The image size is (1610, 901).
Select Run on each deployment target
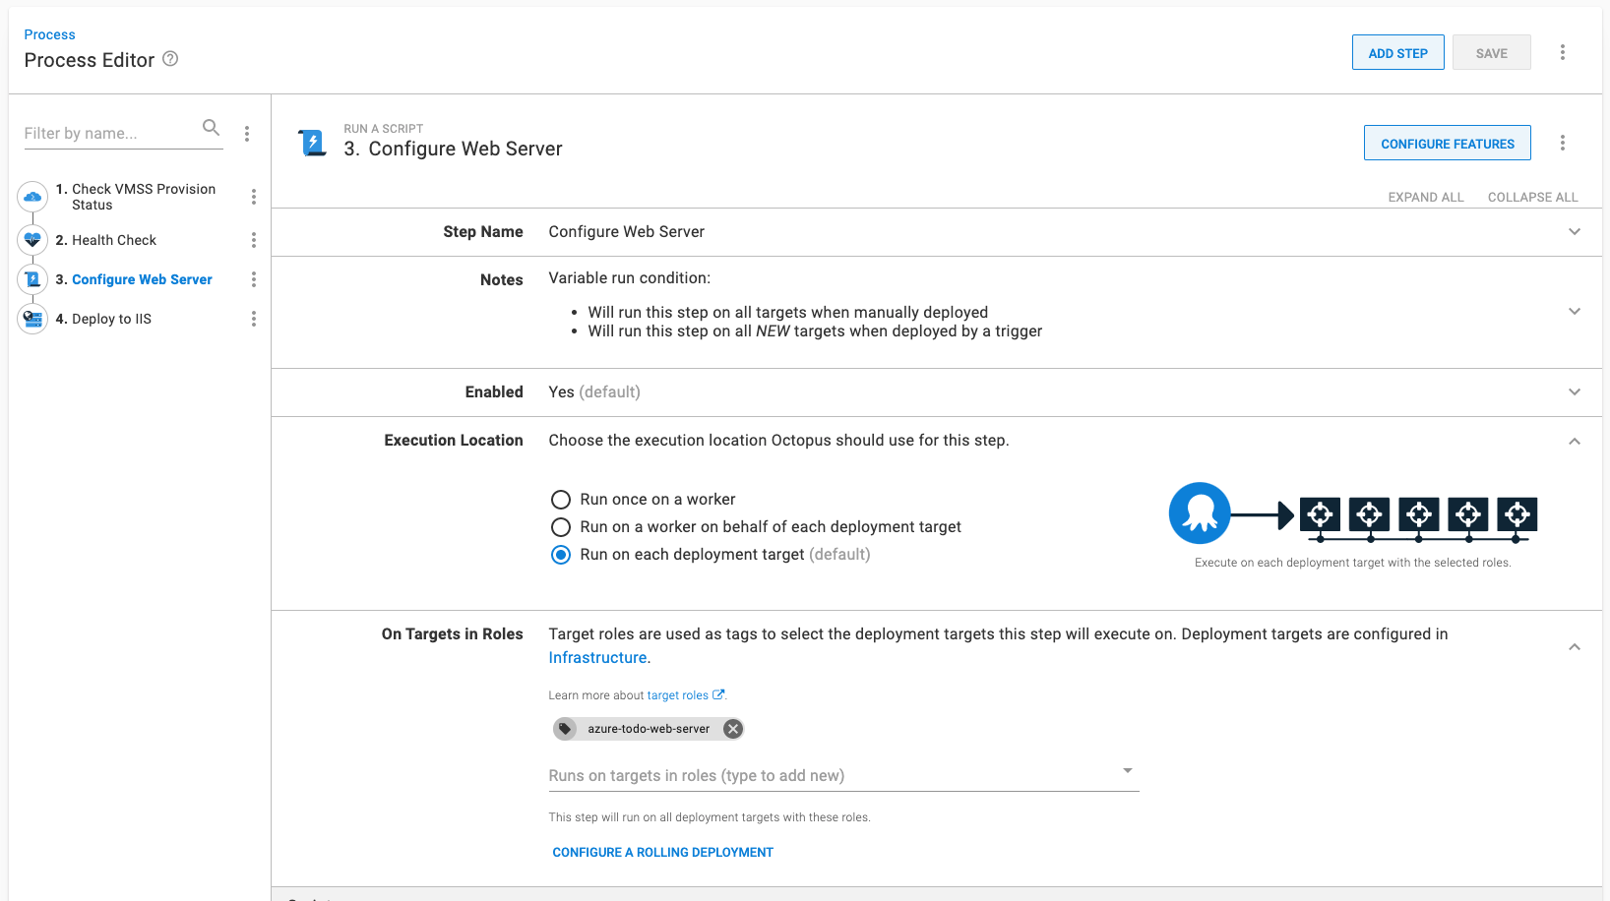tap(561, 554)
